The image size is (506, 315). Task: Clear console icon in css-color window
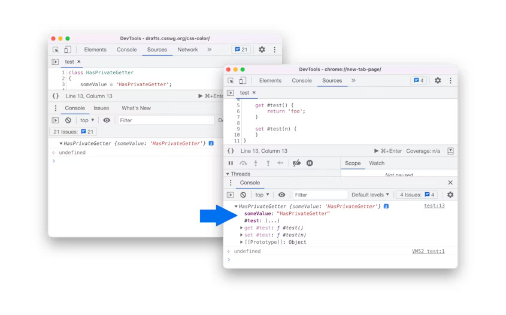tap(68, 120)
